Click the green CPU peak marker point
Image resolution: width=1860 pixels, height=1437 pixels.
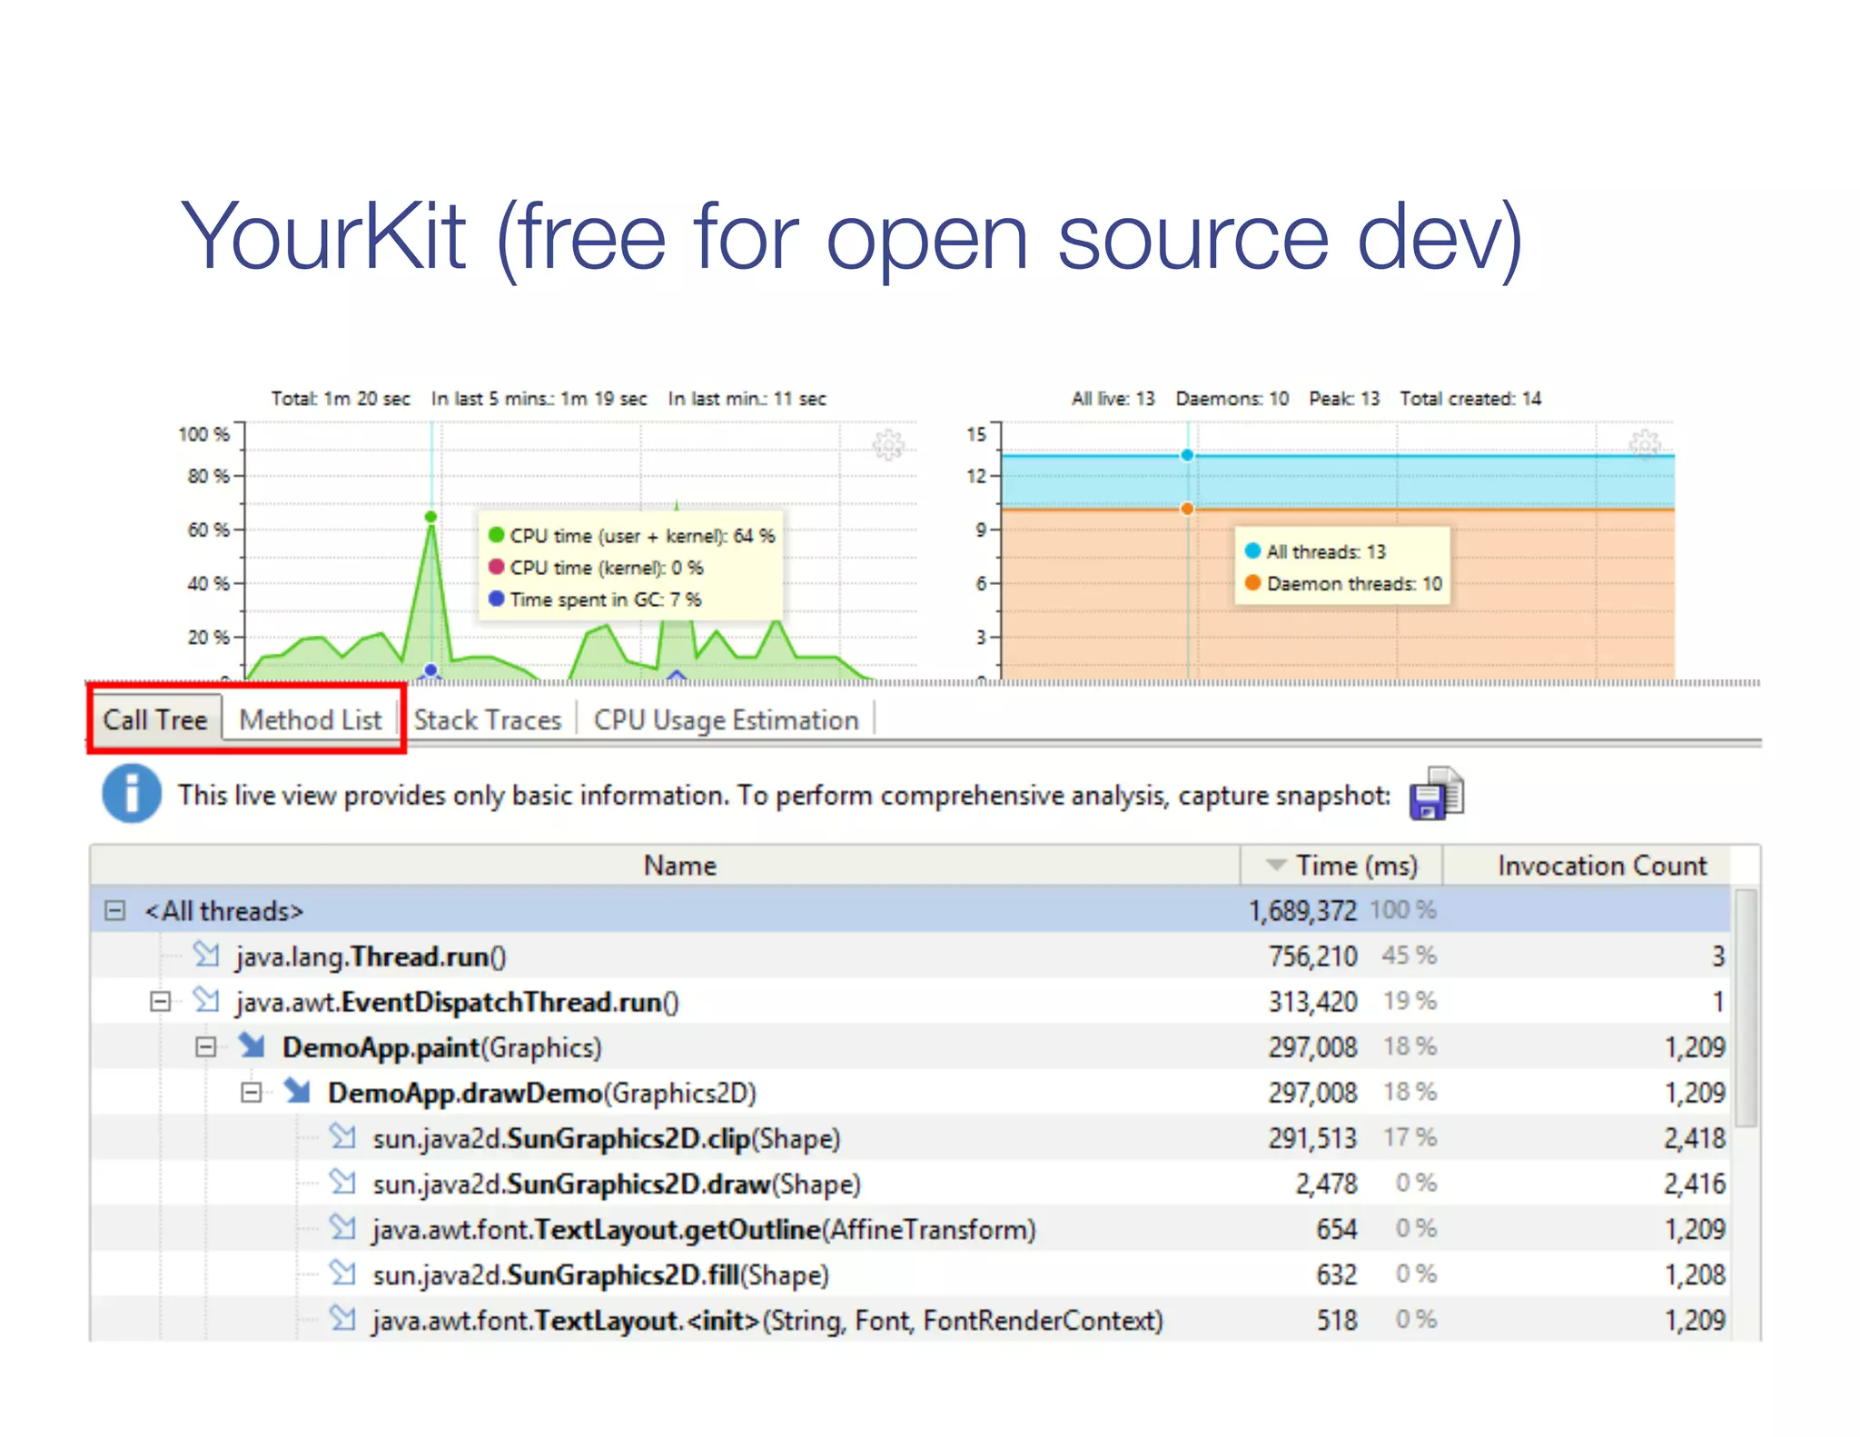pyautogui.click(x=430, y=517)
